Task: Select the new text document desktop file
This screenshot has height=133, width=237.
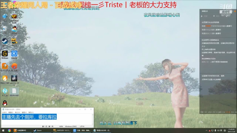Action: [14, 92]
